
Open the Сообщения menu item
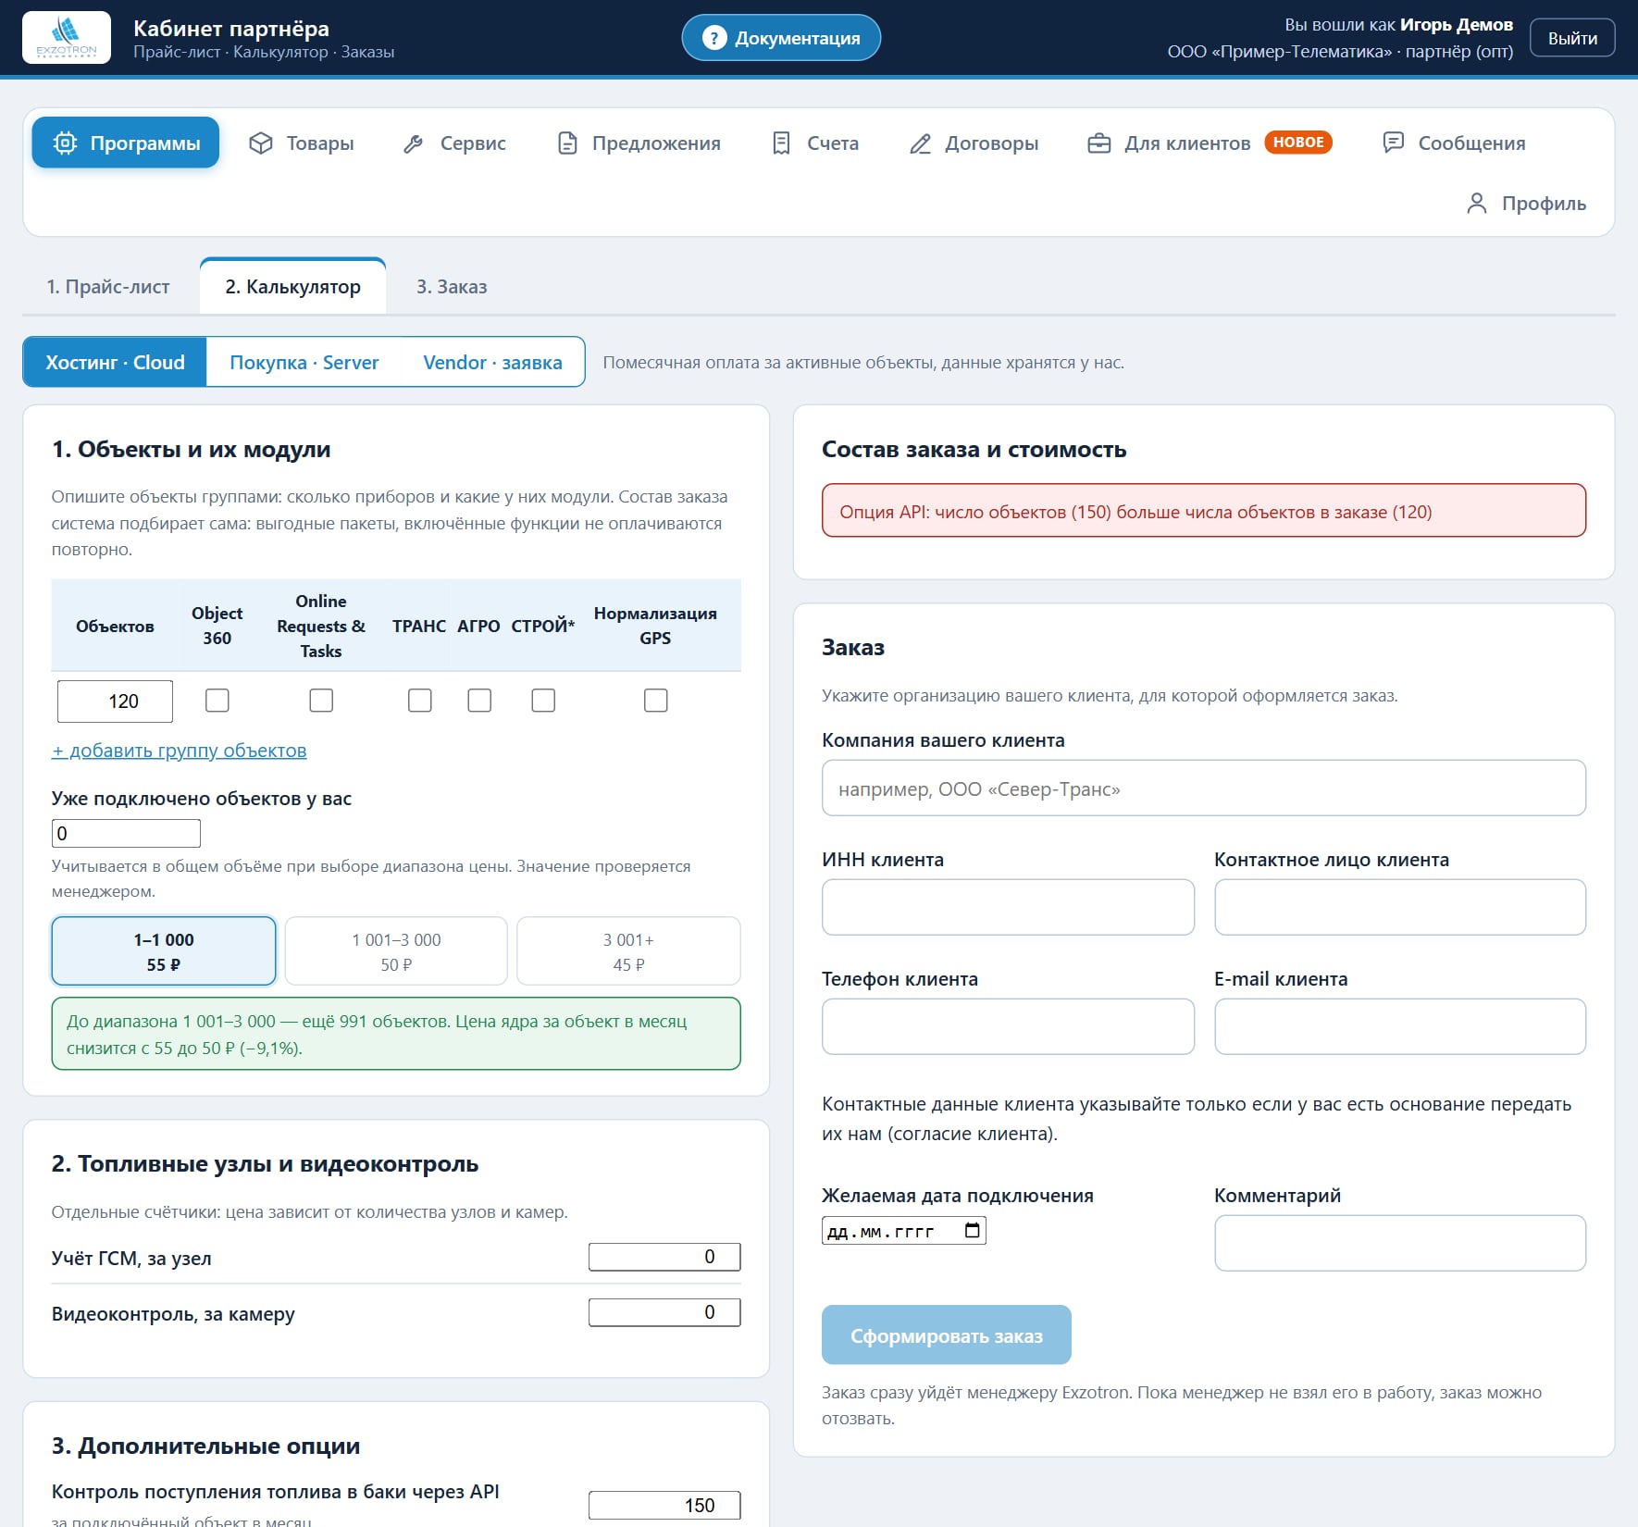[1454, 143]
